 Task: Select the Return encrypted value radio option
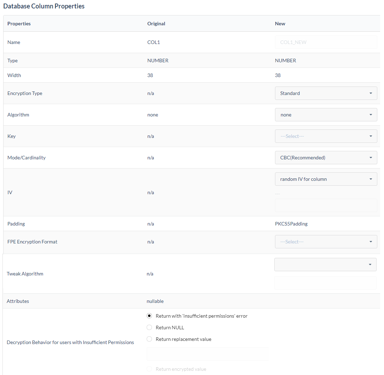pyautogui.click(x=149, y=369)
